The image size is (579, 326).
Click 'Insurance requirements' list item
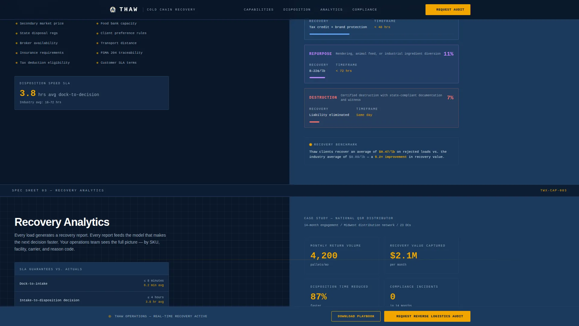coord(42,53)
